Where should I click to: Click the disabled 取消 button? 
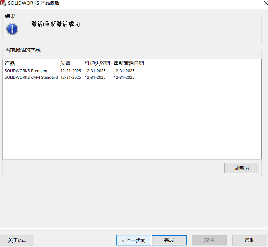coord(209,240)
